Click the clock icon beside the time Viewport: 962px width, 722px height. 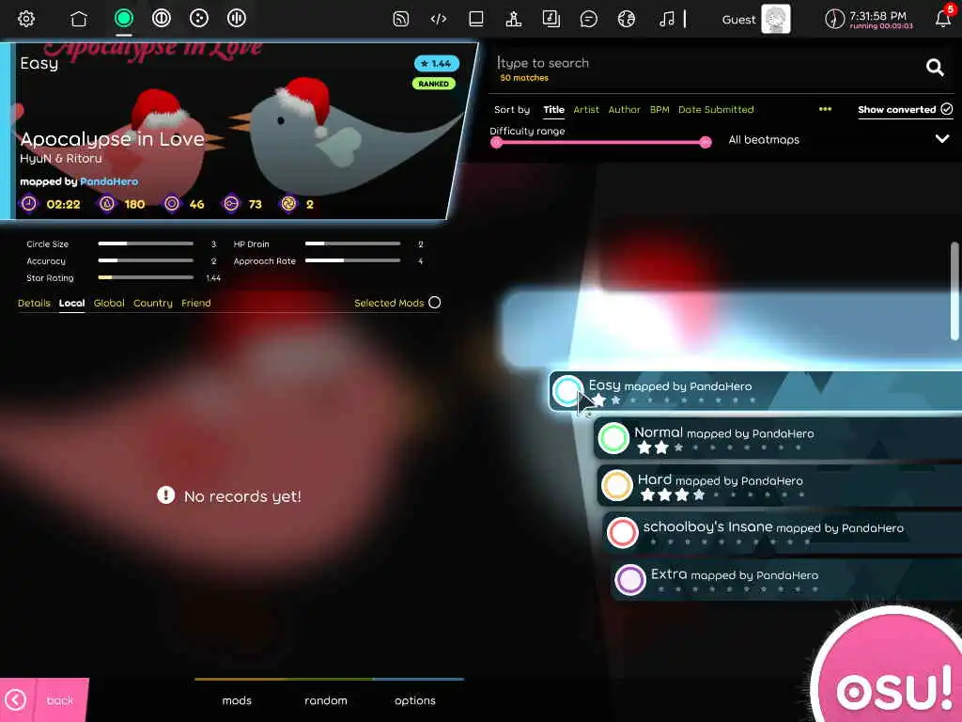pos(834,19)
